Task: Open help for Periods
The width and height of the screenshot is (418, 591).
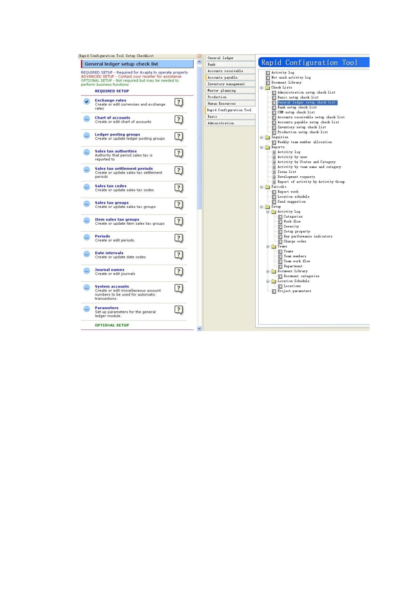Action: 179,238
